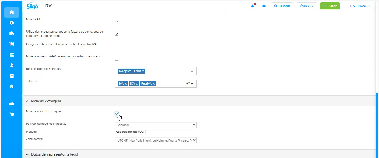This screenshot has height=158, width=379.
Task: Remove the IVA tag from Tributos
Action: 125,83
